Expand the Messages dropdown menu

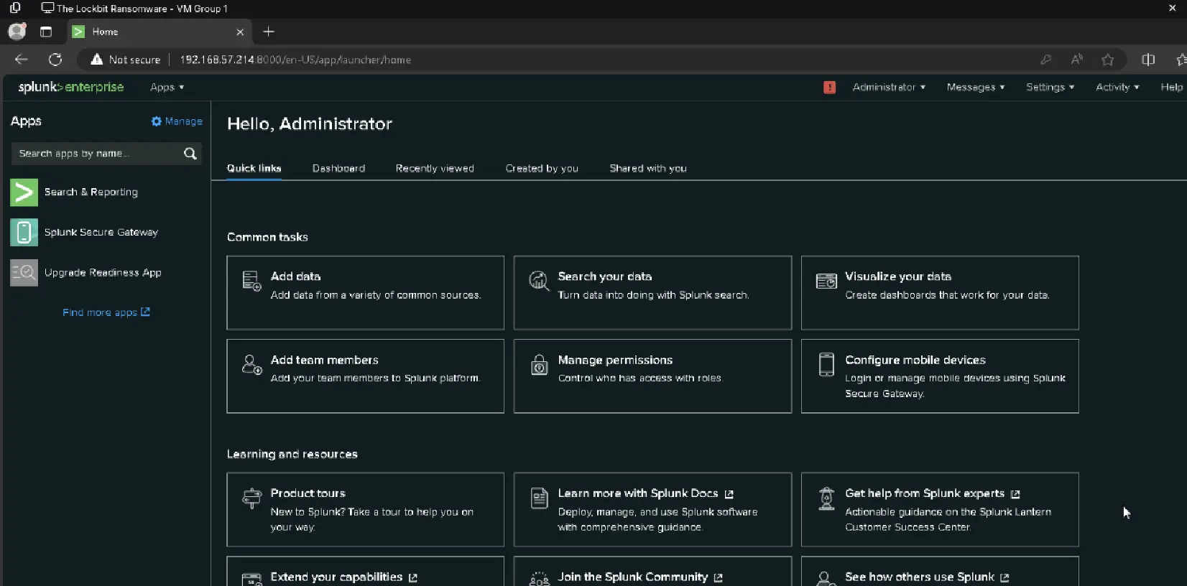click(975, 87)
